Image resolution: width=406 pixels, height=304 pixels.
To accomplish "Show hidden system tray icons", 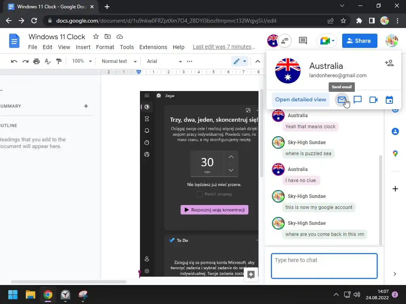I will coord(336,294).
